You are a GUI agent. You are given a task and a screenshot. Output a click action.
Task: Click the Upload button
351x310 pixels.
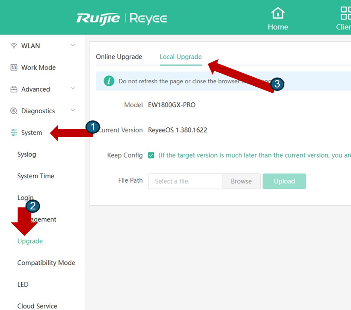[284, 181]
